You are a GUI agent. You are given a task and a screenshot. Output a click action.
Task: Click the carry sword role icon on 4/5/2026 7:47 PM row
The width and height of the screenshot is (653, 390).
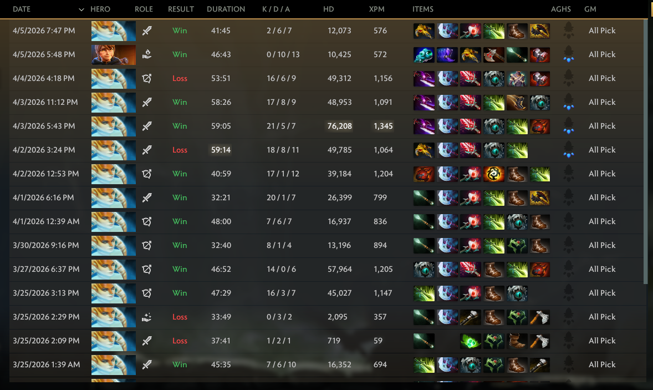pyautogui.click(x=146, y=31)
